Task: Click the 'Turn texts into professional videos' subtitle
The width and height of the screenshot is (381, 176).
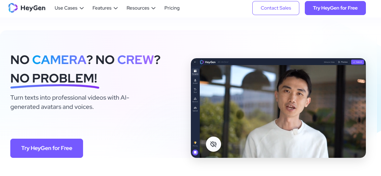Action: 70,102
